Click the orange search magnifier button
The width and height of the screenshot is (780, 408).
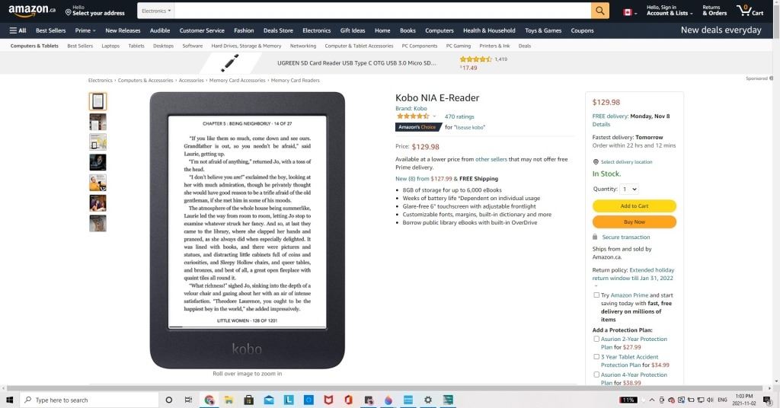click(x=600, y=11)
